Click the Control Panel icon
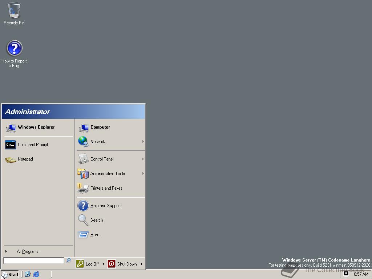Image resolution: width=372 pixels, height=279 pixels. 83,159
